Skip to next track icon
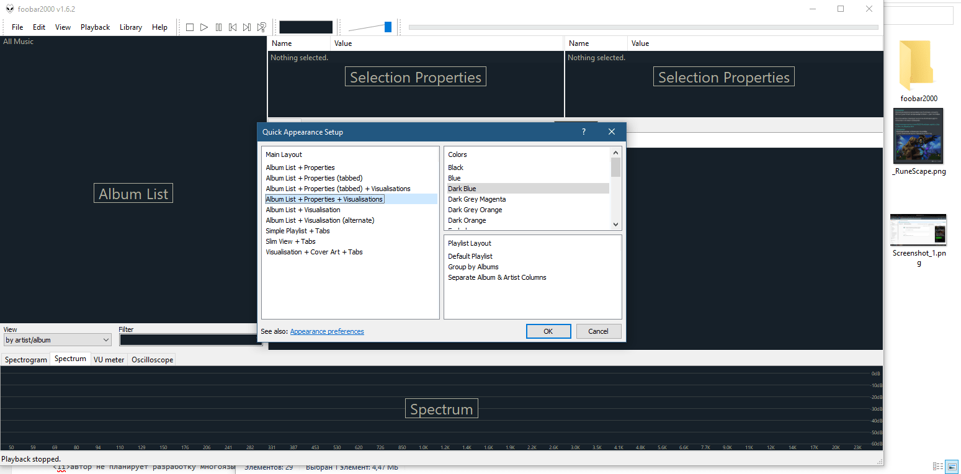 click(247, 27)
